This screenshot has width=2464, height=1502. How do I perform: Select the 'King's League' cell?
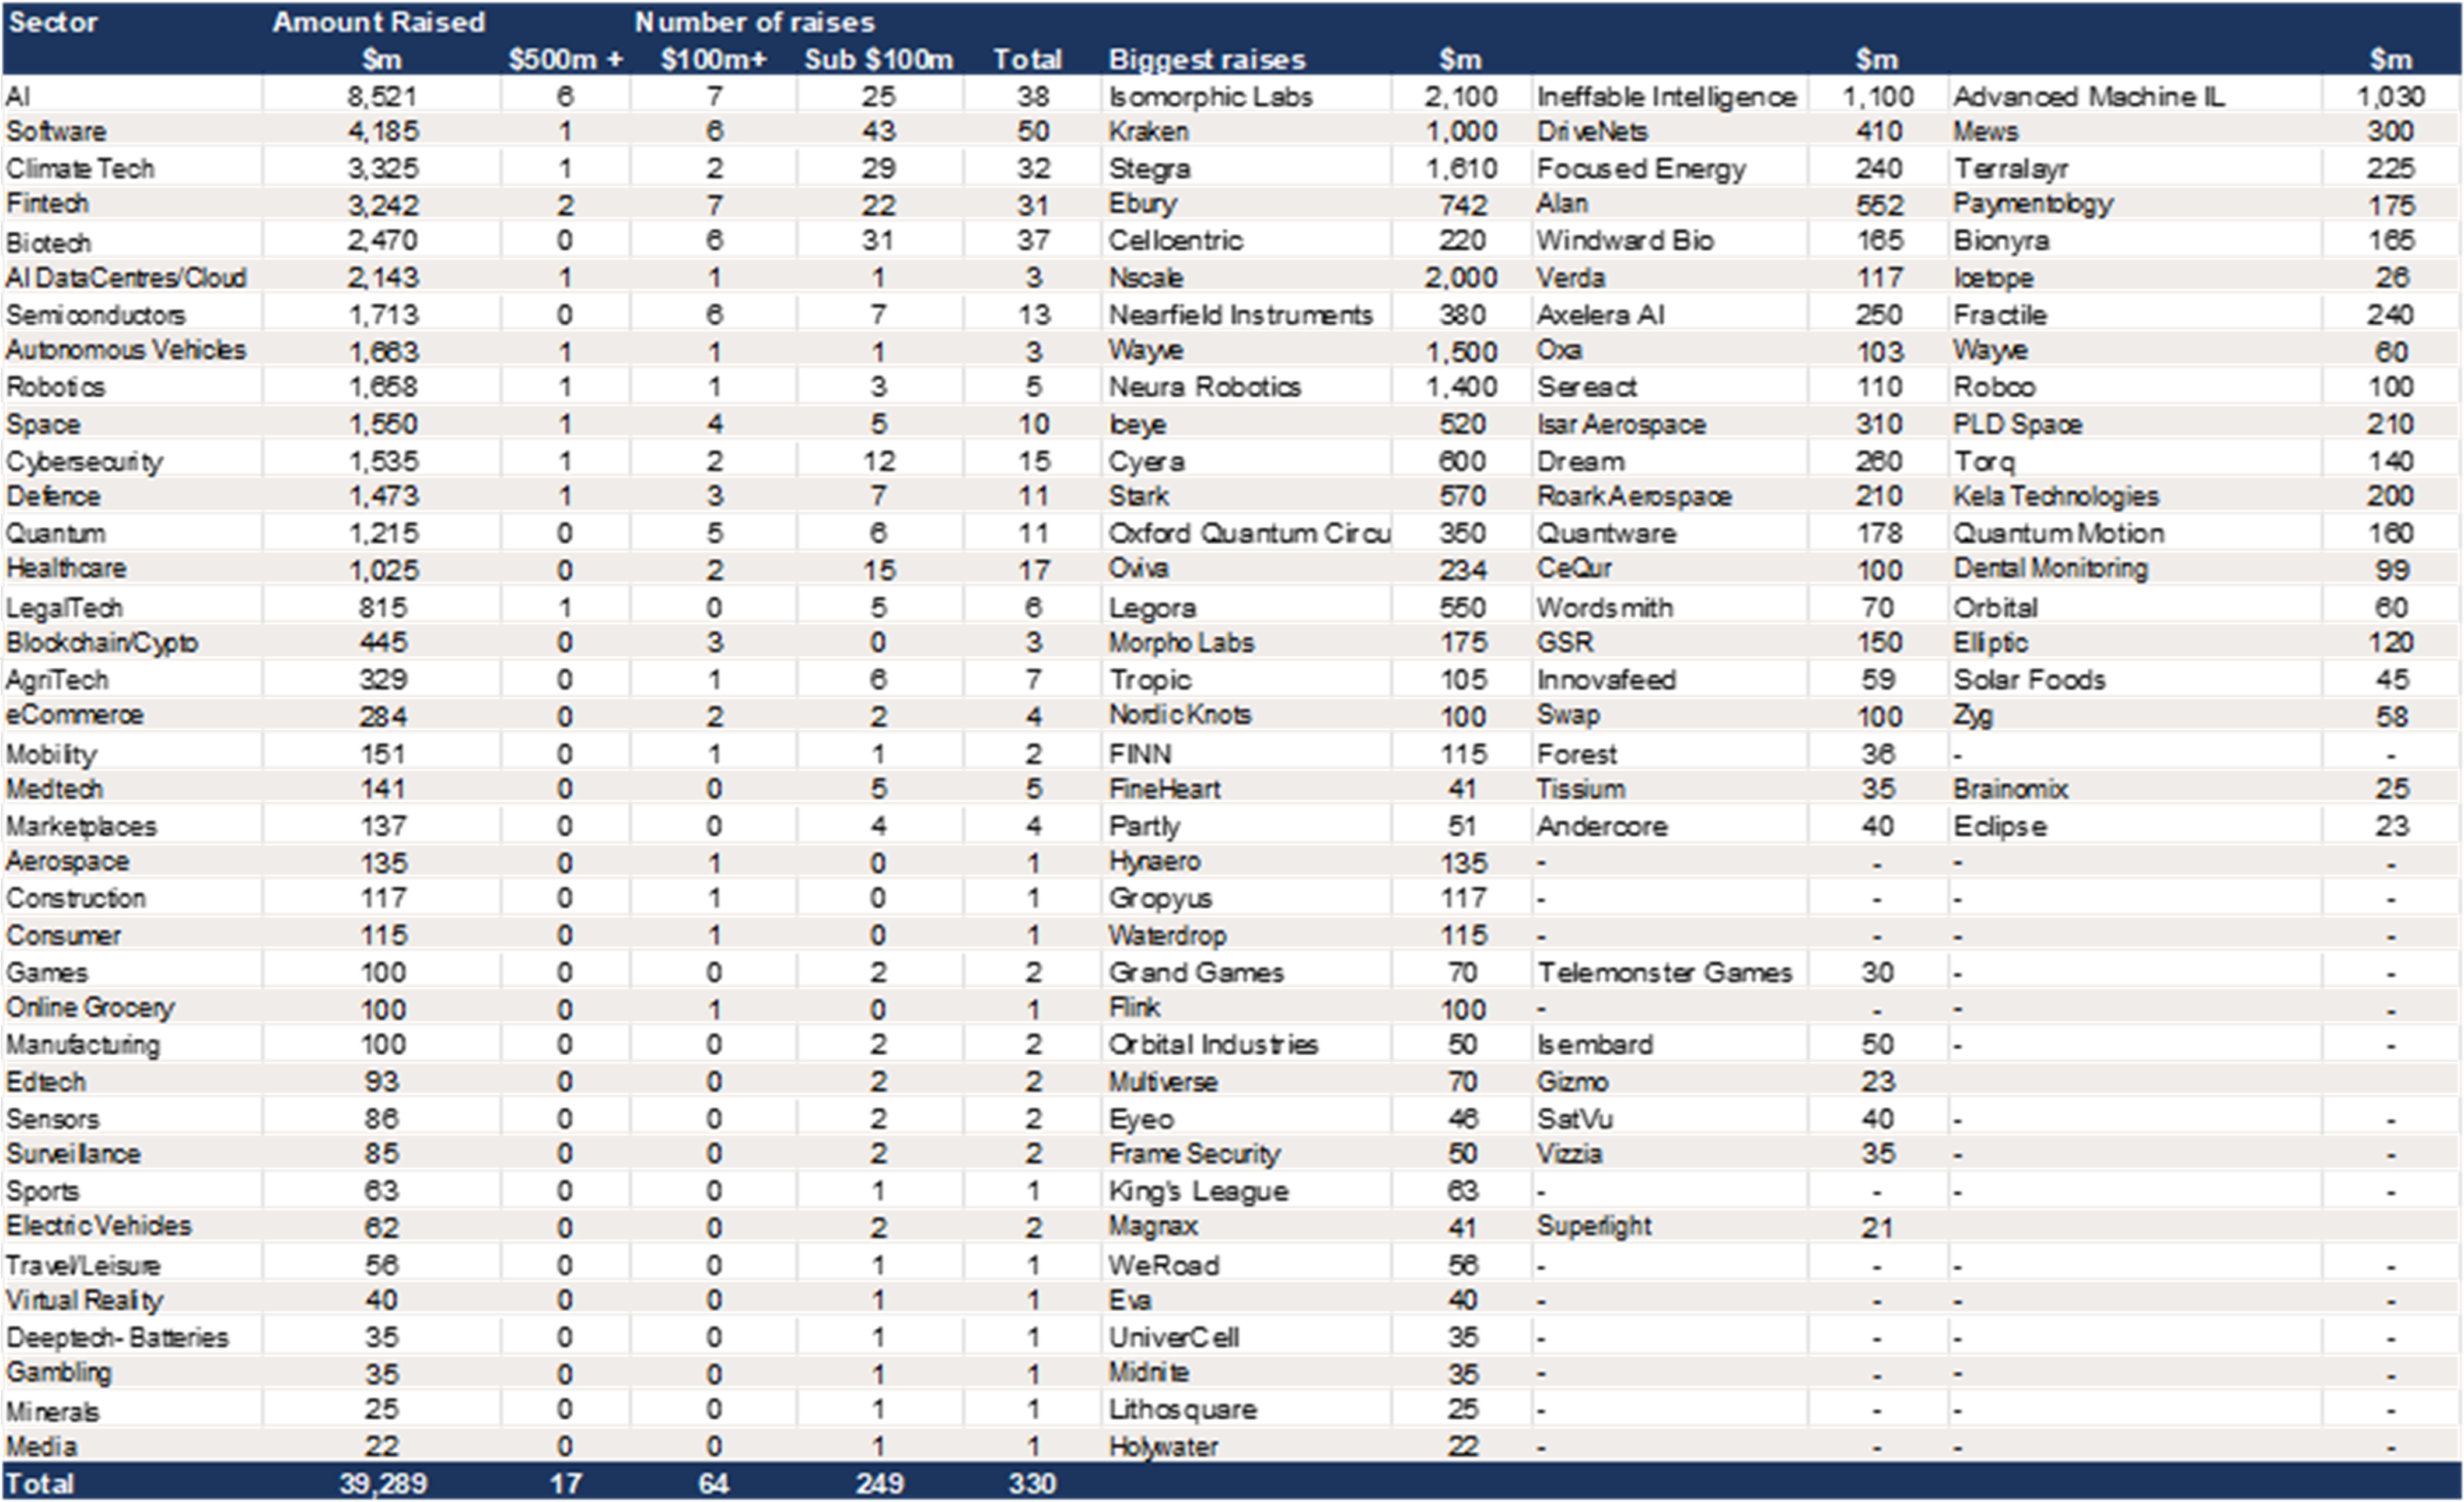1198,1191
